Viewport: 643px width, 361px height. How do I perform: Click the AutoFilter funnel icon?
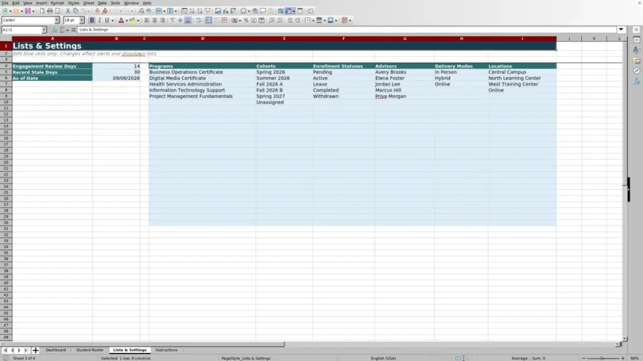(208, 11)
